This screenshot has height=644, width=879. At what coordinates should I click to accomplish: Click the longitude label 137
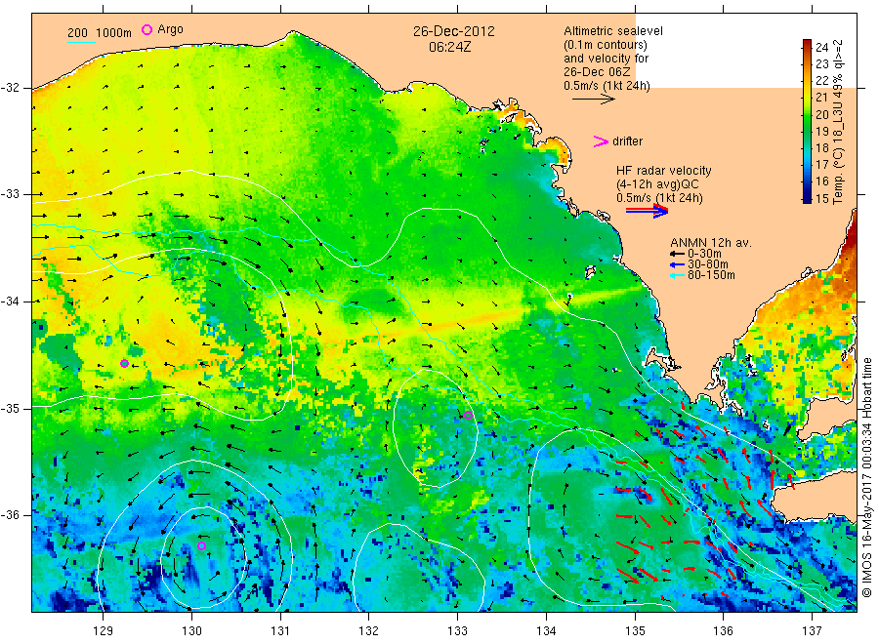click(x=812, y=631)
